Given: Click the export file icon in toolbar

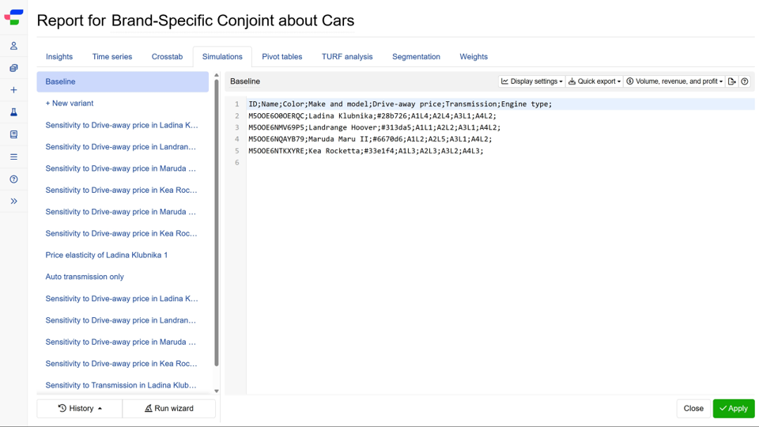Looking at the screenshot, I should (732, 81).
